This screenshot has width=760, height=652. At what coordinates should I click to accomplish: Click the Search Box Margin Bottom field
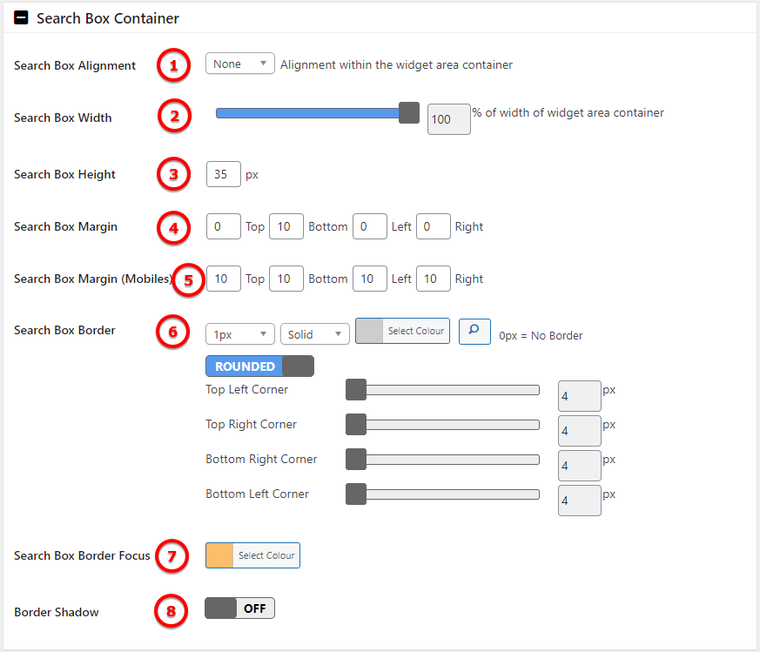(x=286, y=226)
